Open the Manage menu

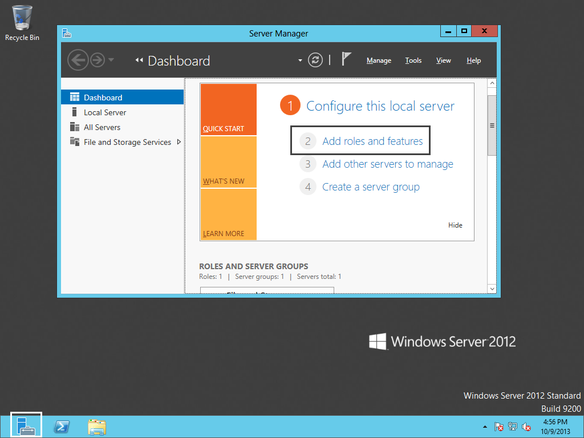coord(379,60)
